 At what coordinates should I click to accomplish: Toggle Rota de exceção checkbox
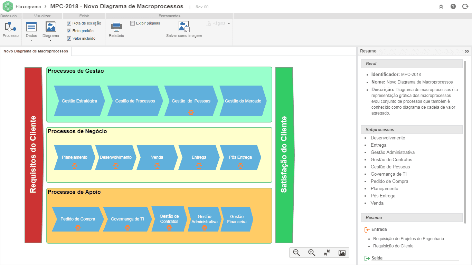pyautogui.click(x=69, y=23)
